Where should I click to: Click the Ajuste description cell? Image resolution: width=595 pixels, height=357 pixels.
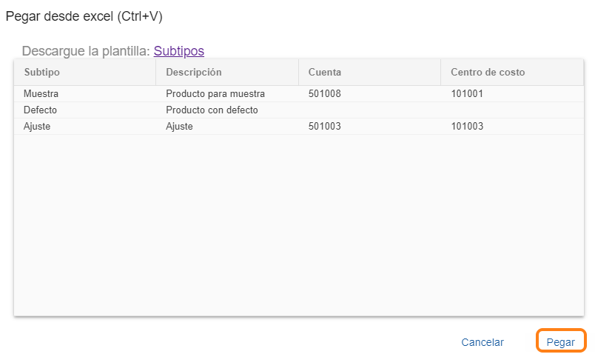pos(179,127)
